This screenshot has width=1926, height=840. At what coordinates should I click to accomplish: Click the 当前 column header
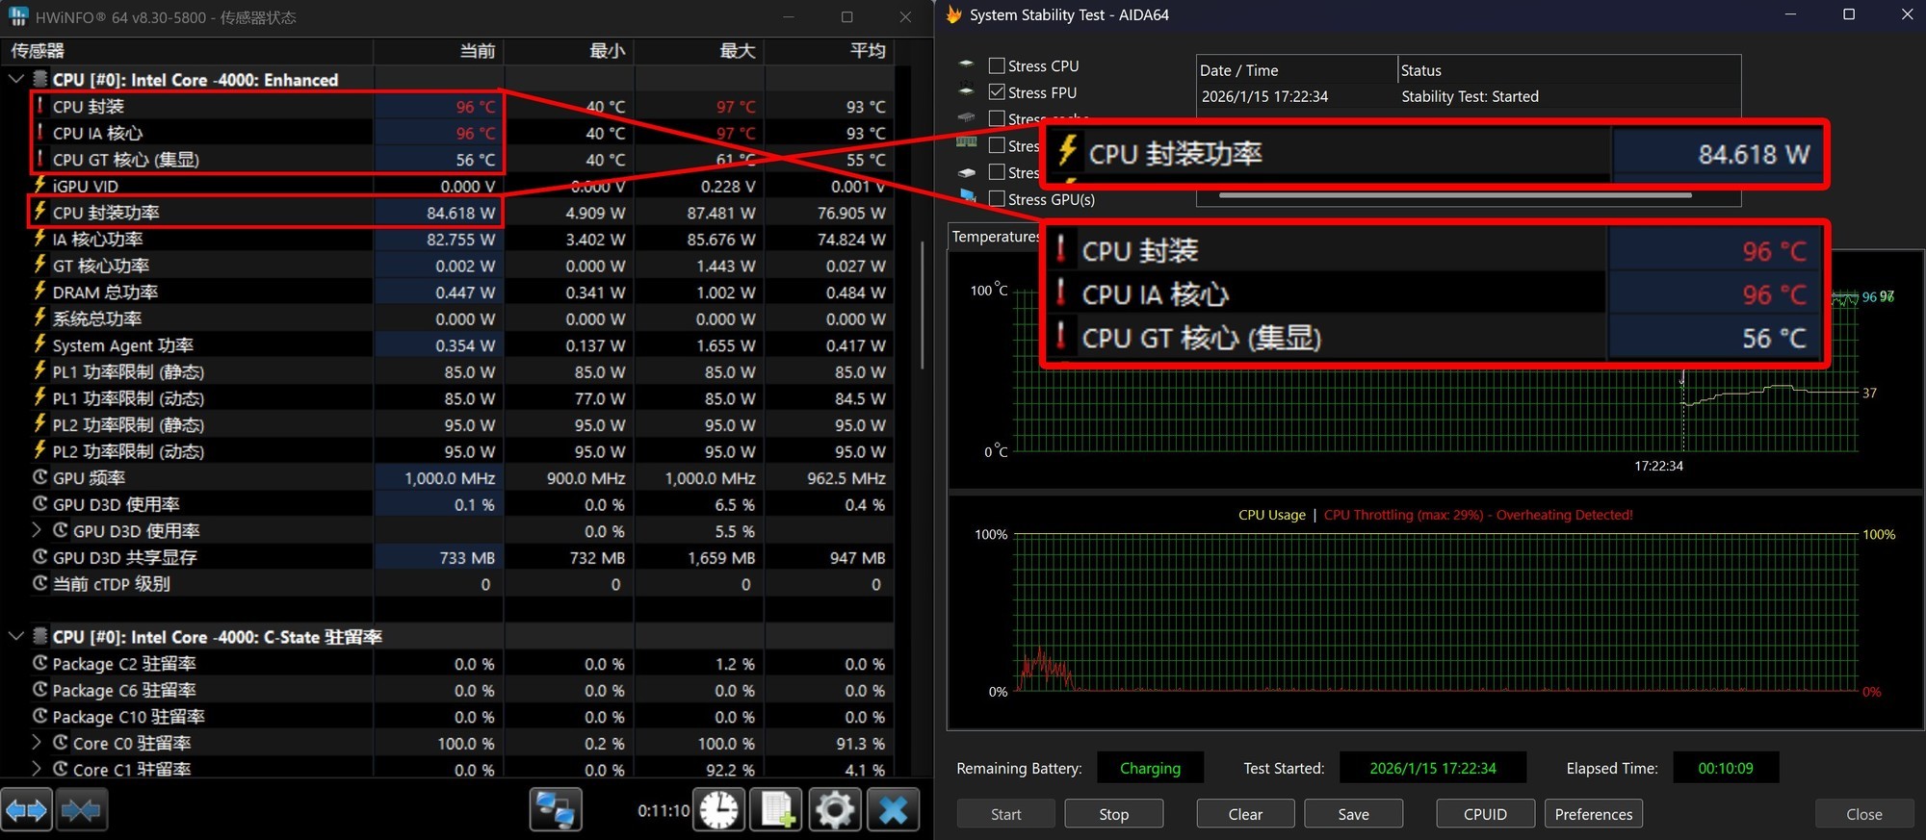[439, 50]
